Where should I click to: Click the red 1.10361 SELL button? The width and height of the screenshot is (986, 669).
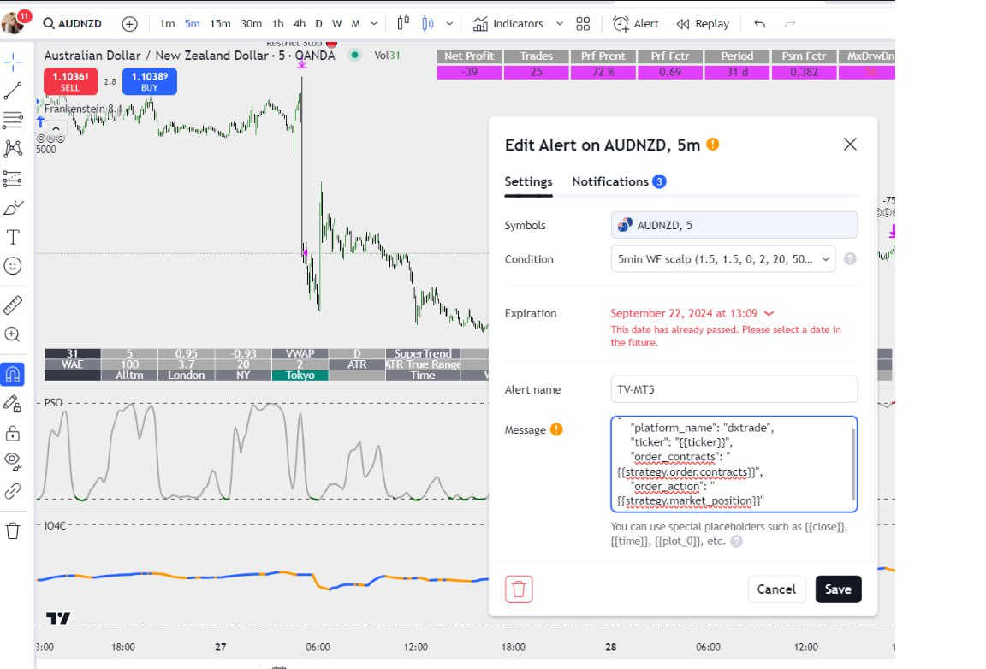pyautogui.click(x=70, y=81)
